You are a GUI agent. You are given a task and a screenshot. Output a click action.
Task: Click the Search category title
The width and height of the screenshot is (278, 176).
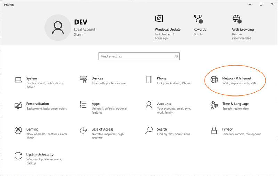click(162, 129)
